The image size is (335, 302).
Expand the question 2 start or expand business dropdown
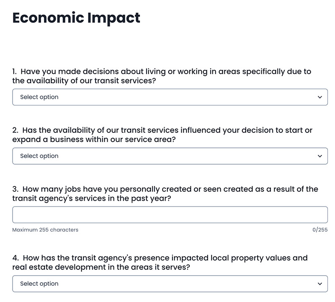(170, 156)
